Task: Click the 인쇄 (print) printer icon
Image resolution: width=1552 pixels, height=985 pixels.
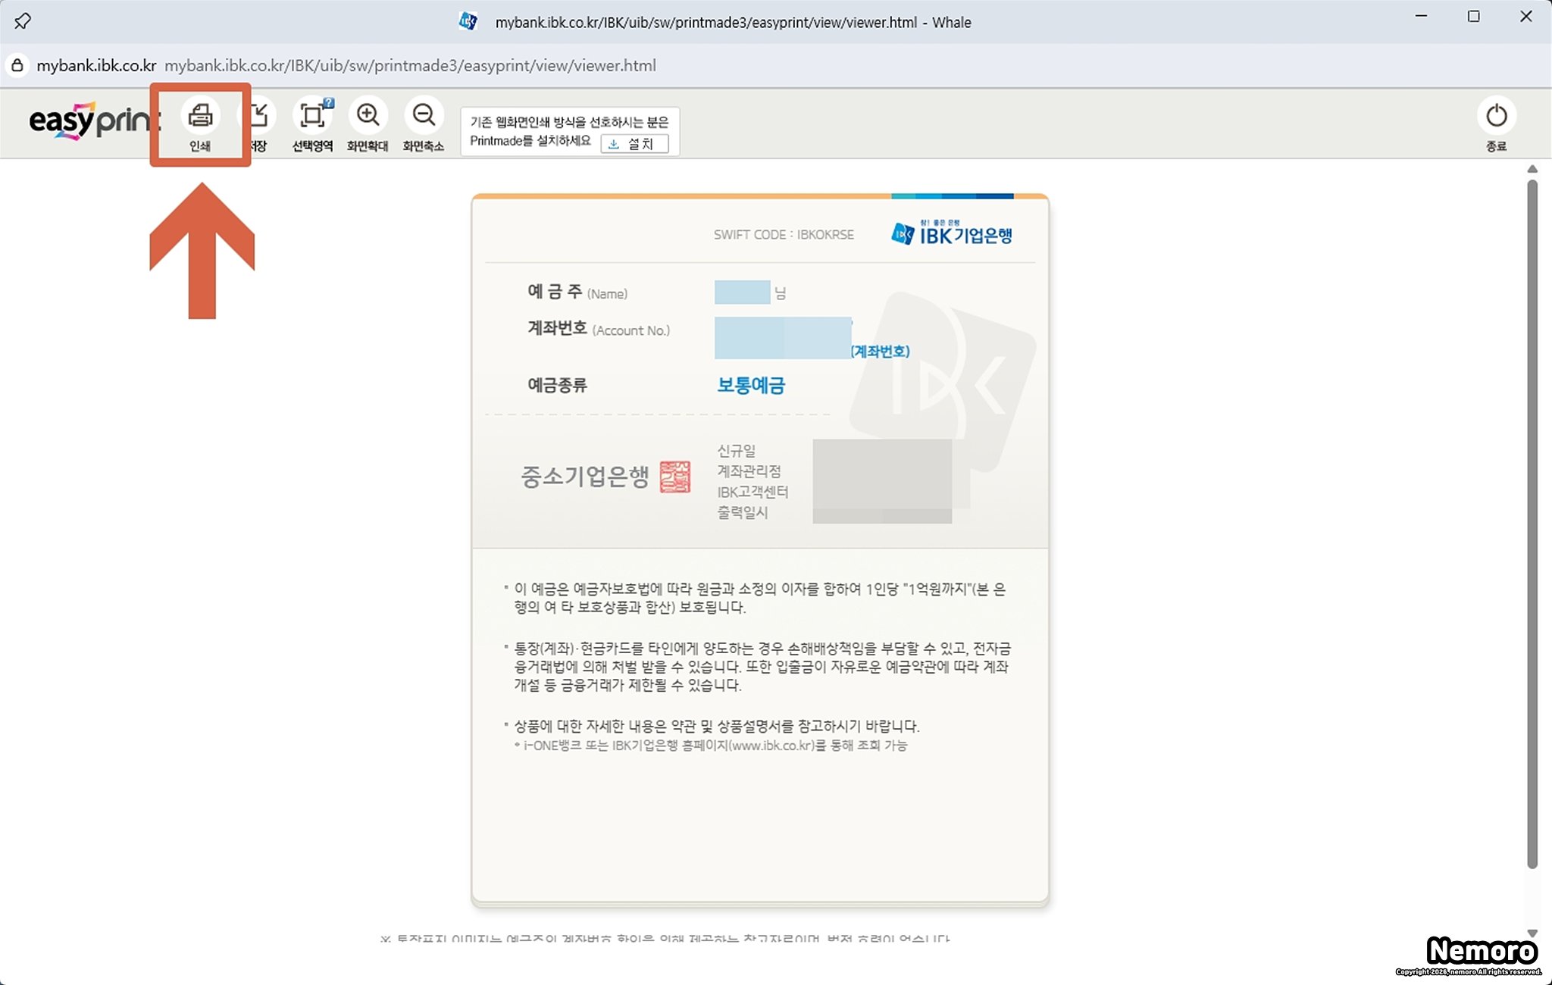Action: (200, 116)
